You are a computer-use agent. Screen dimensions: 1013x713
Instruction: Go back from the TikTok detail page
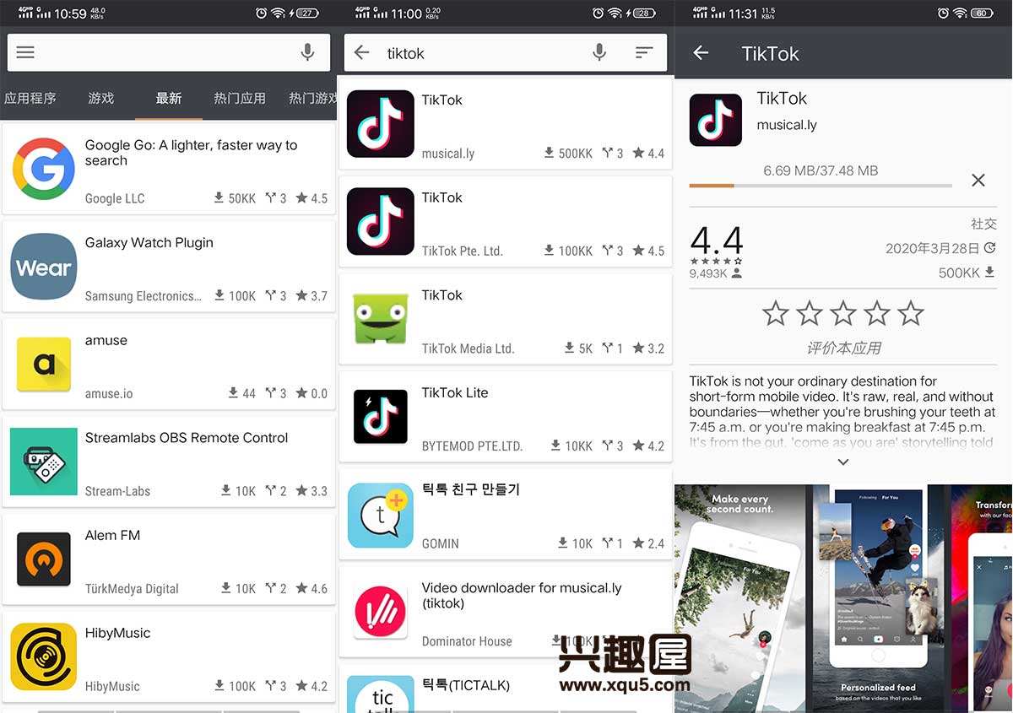pos(701,53)
